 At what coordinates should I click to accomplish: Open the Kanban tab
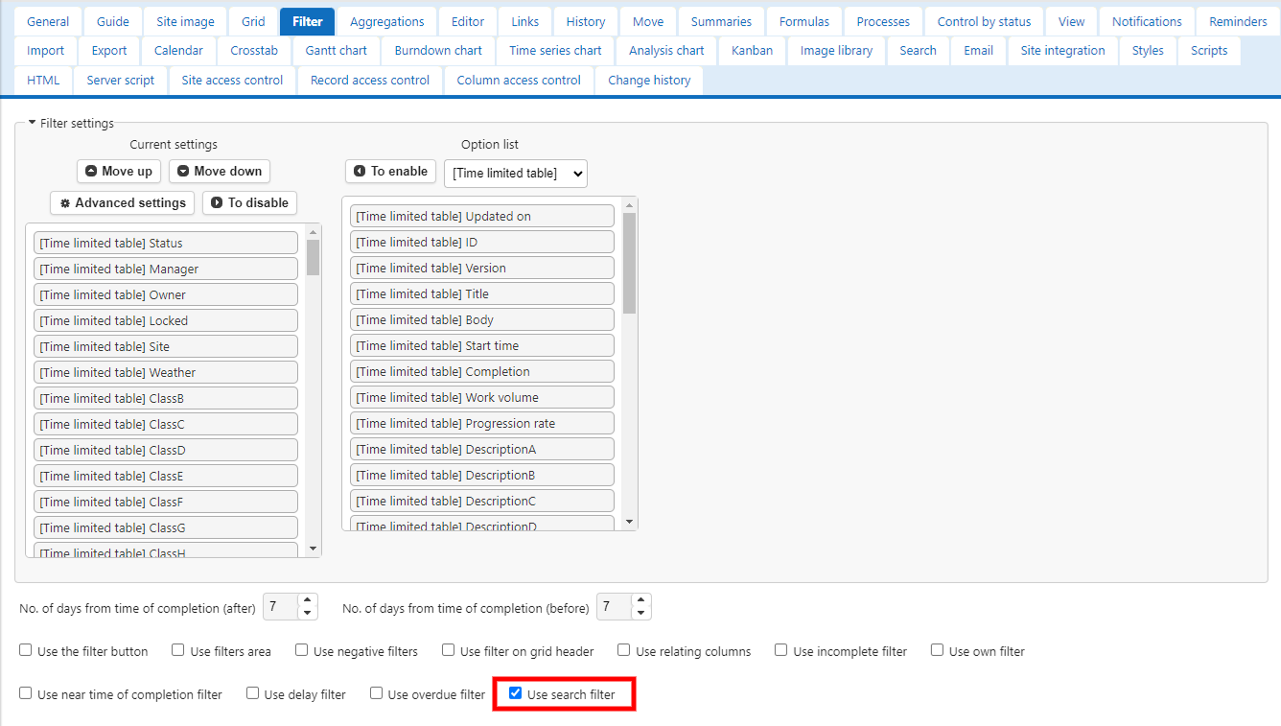[753, 50]
